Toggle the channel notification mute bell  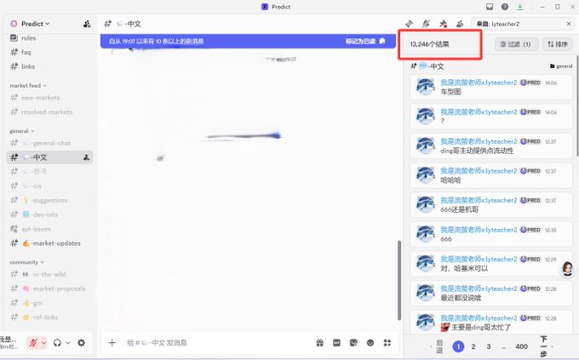point(426,24)
